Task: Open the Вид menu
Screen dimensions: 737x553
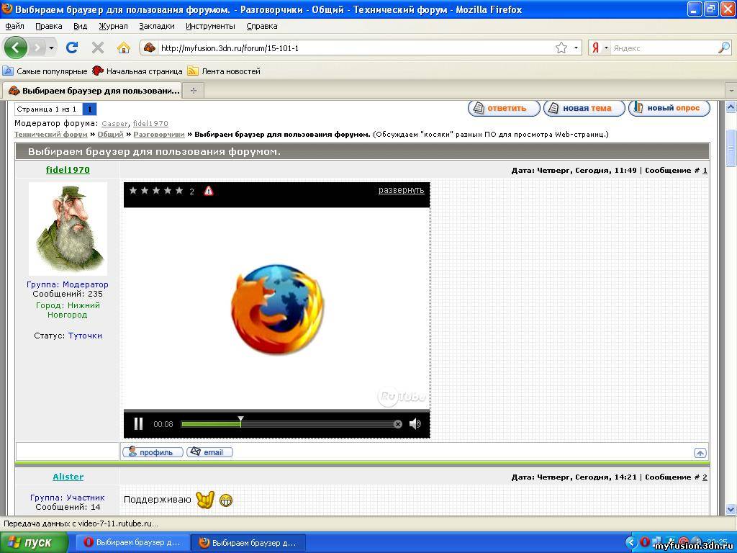Action: tap(81, 27)
